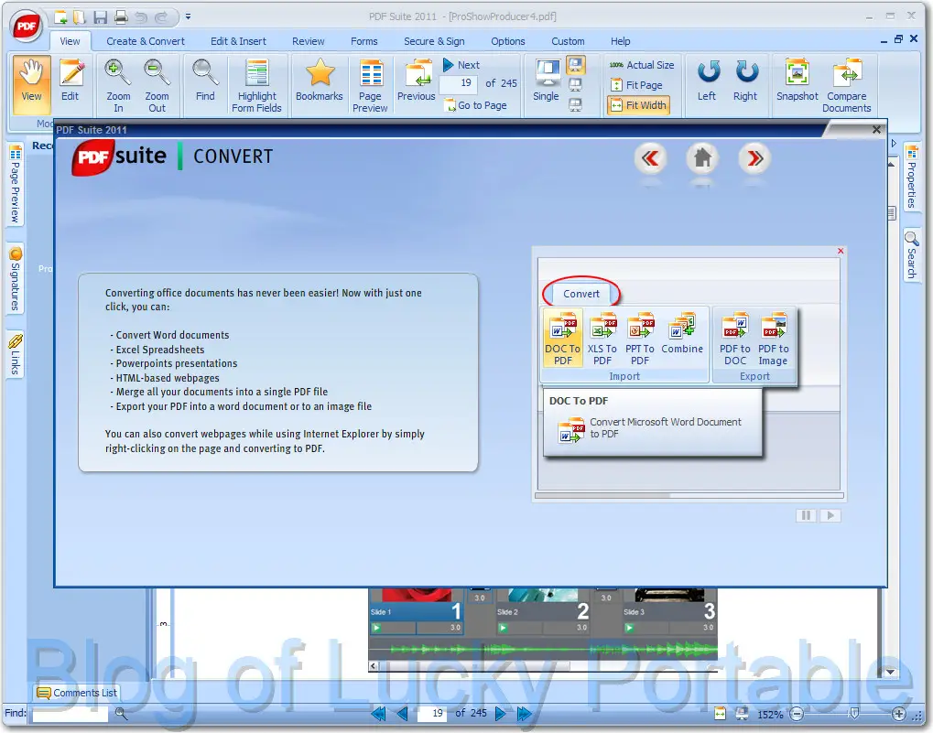Open the Edit & Insert tab
Screen dimensions: 933x733
[238, 41]
